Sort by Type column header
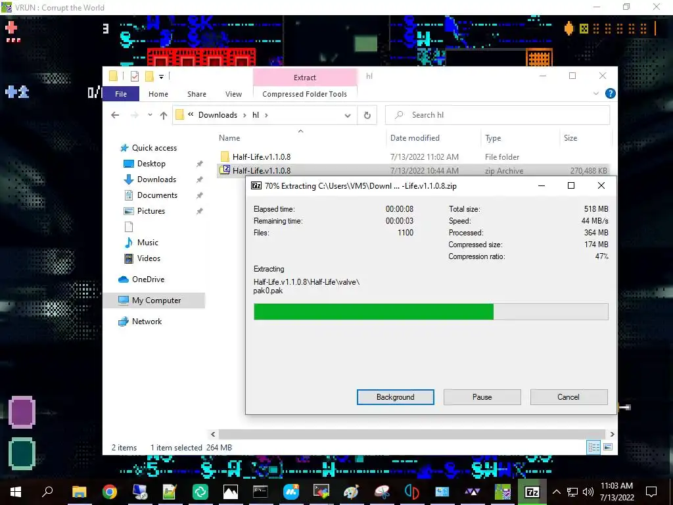Screen dimensions: 673x505 pyautogui.click(x=493, y=138)
